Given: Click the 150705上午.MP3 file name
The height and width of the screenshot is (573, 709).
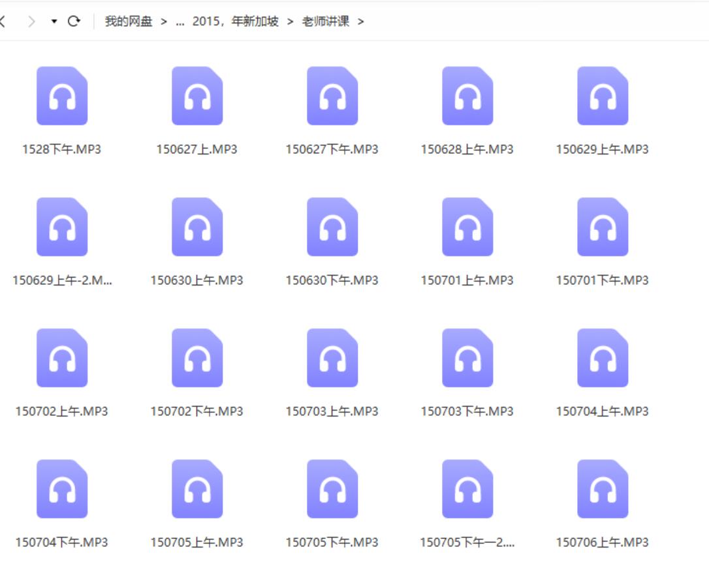Looking at the screenshot, I should click(197, 542).
